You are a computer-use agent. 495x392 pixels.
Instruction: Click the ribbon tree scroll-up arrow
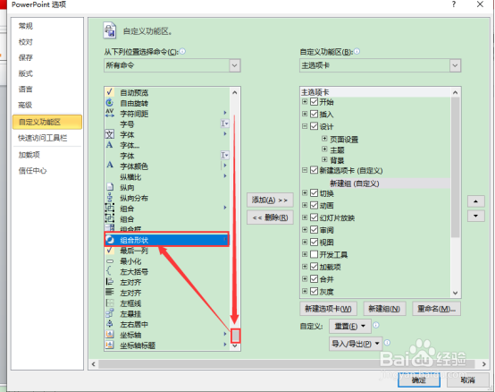click(455, 92)
